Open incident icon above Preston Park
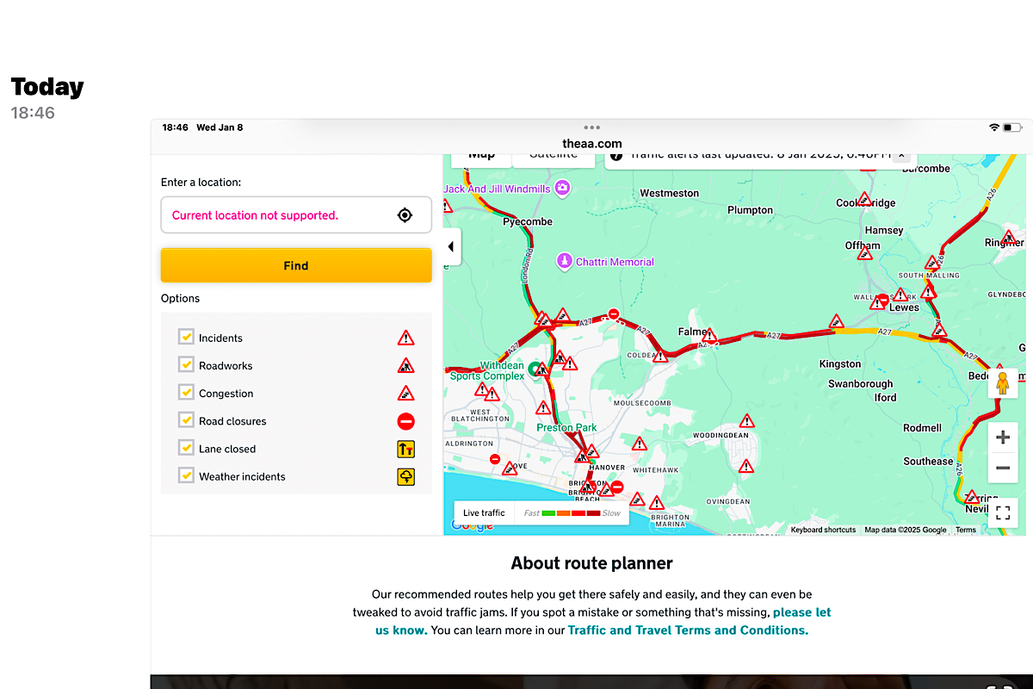 point(543,408)
